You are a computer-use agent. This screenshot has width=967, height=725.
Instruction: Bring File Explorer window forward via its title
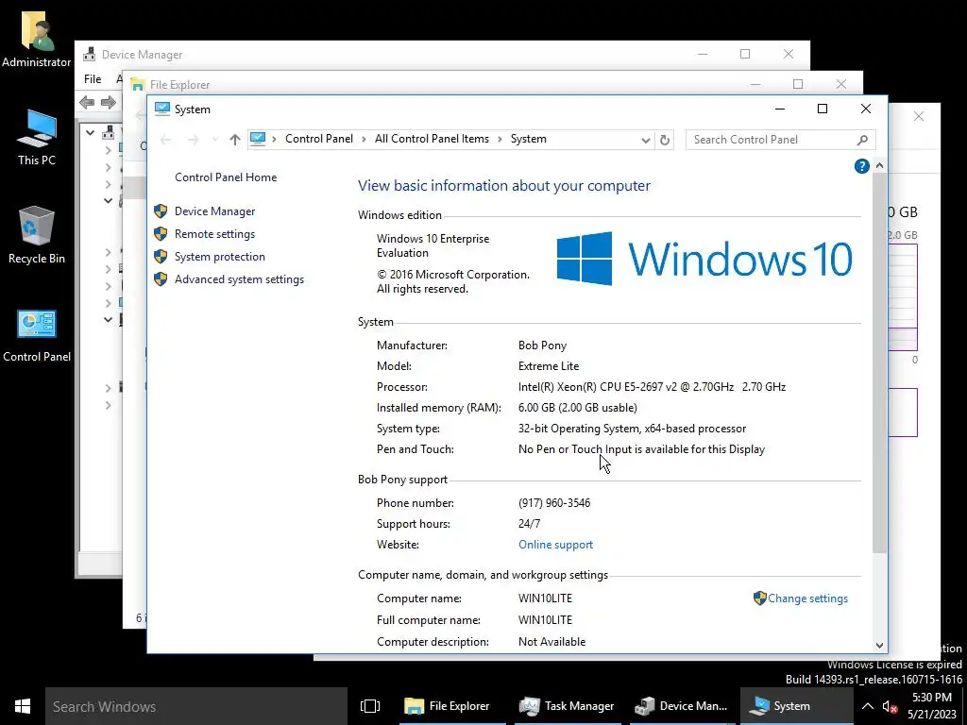tap(180, 85)
